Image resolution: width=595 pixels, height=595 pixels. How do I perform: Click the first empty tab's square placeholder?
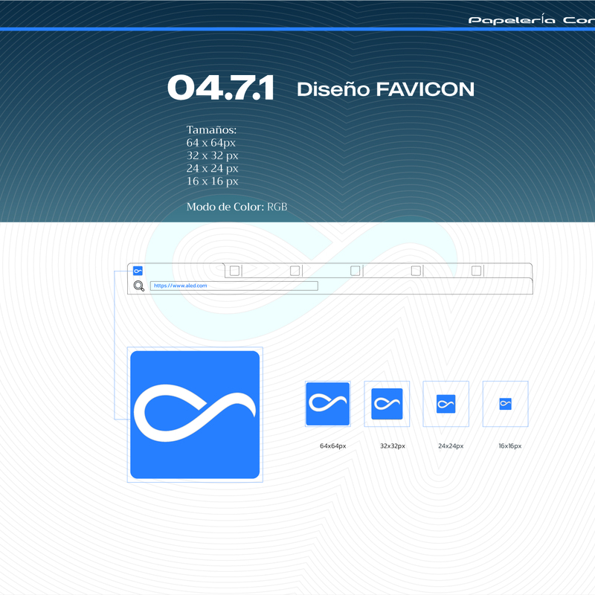point(234,271)
